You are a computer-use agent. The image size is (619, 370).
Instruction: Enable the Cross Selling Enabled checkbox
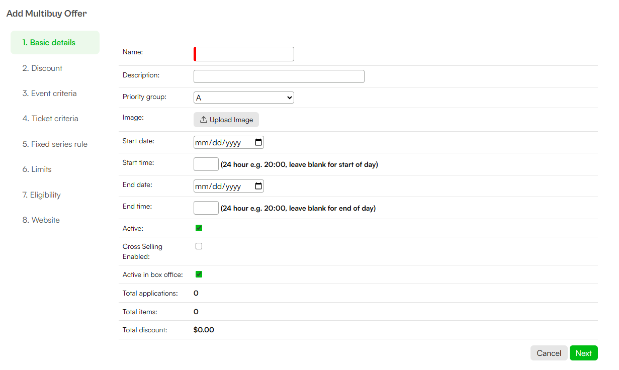pyautogui.click(x=199, y=246)
